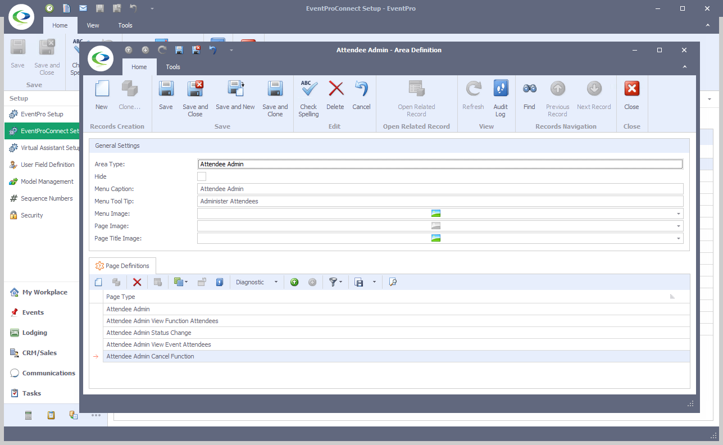This screenshot has width=723, height=445.
Task: Click move-down grey arrow in Page Definitions toolbar
Action: pyautogui.click(x=312, y=282)
